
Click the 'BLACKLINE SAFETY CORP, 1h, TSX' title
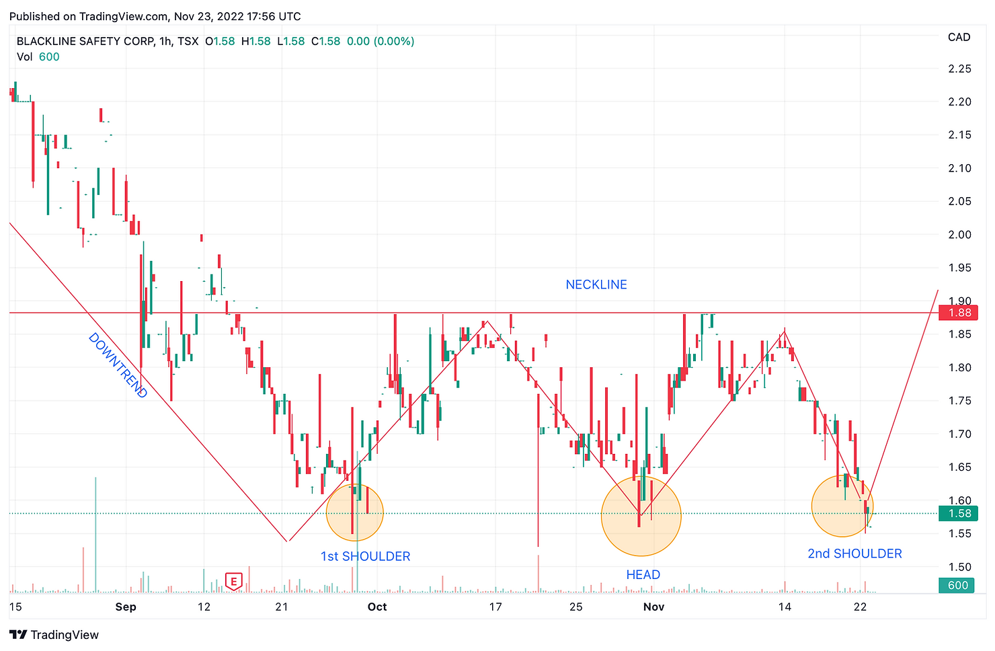click(108, 41)
